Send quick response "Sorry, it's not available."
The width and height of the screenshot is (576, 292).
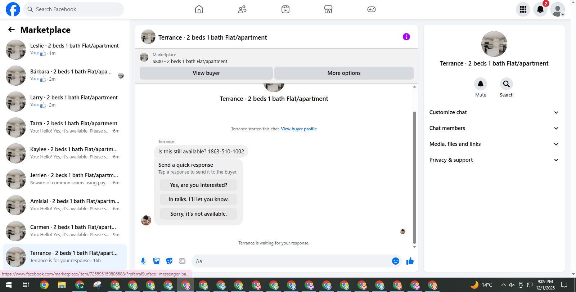(199, 214)
